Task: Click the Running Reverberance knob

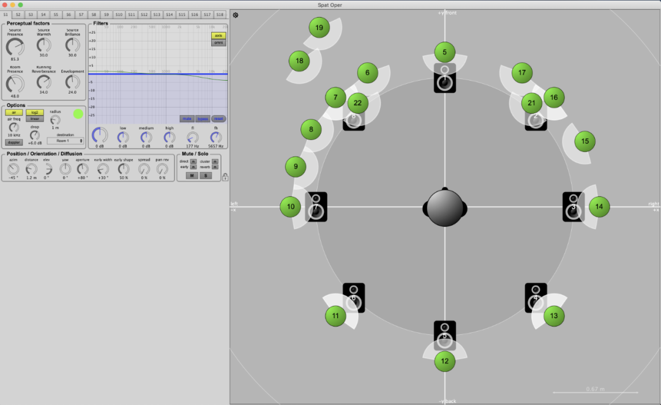Action: [44, 82]
